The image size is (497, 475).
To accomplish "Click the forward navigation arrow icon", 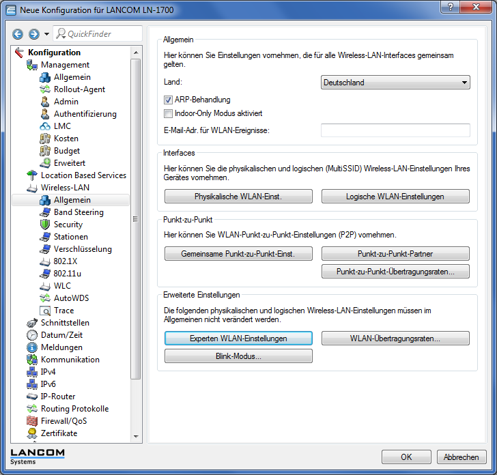I will (x=33, y=33).
